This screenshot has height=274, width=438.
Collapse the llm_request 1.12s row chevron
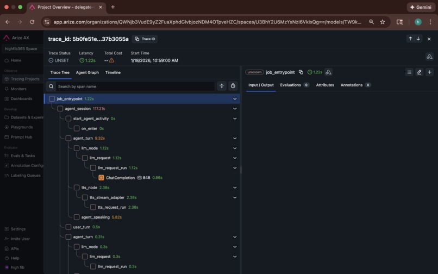pos(235,158)
